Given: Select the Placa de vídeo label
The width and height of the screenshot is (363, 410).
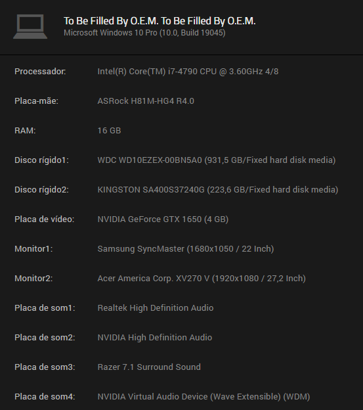Looking at the screenshot, I should pyautogui.click(x=45, y=219).
